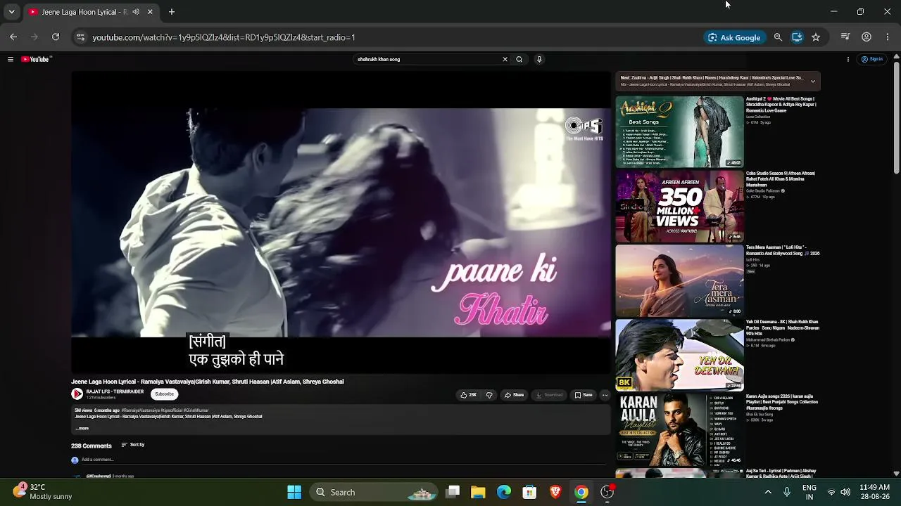Open the Sort by comments menu

coord(133,445)
